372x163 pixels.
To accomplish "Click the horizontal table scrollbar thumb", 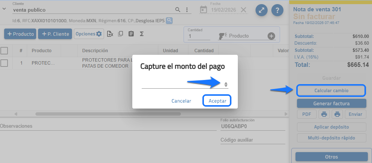I will point(108,114).
